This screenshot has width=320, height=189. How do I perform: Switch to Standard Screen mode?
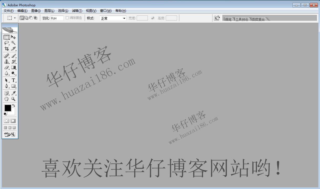6,128
